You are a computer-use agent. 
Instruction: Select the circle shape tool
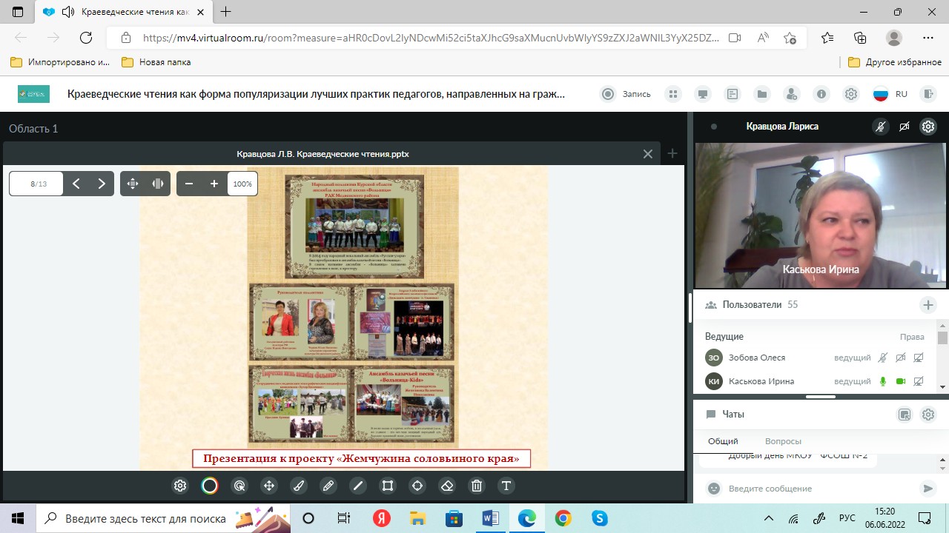[417, 486]
